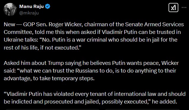Open the three-dot more options menu

[184, 8]
